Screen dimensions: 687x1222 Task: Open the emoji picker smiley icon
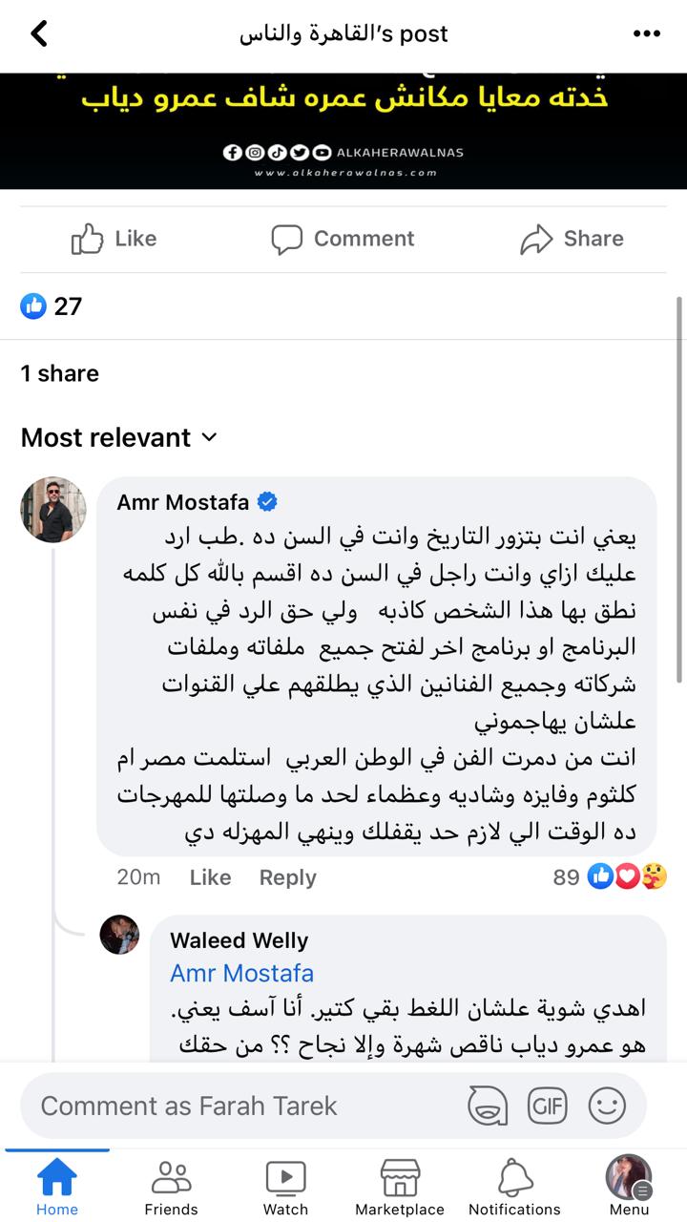[x=607, y=1106]
